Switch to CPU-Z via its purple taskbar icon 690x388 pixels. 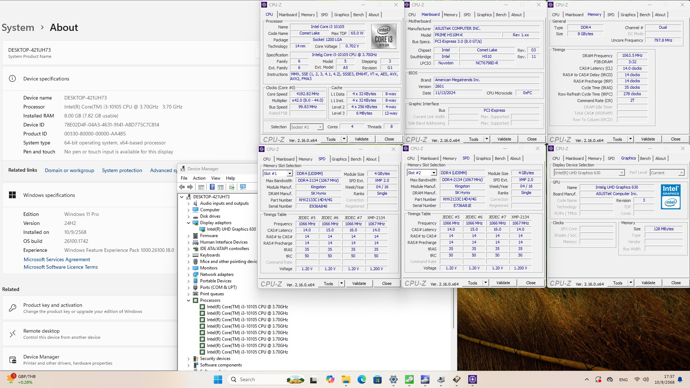click(473, 379)
